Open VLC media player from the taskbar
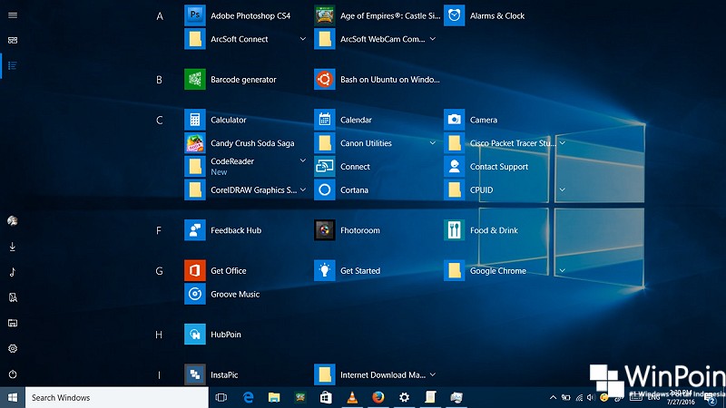 [x=352, y=397]
